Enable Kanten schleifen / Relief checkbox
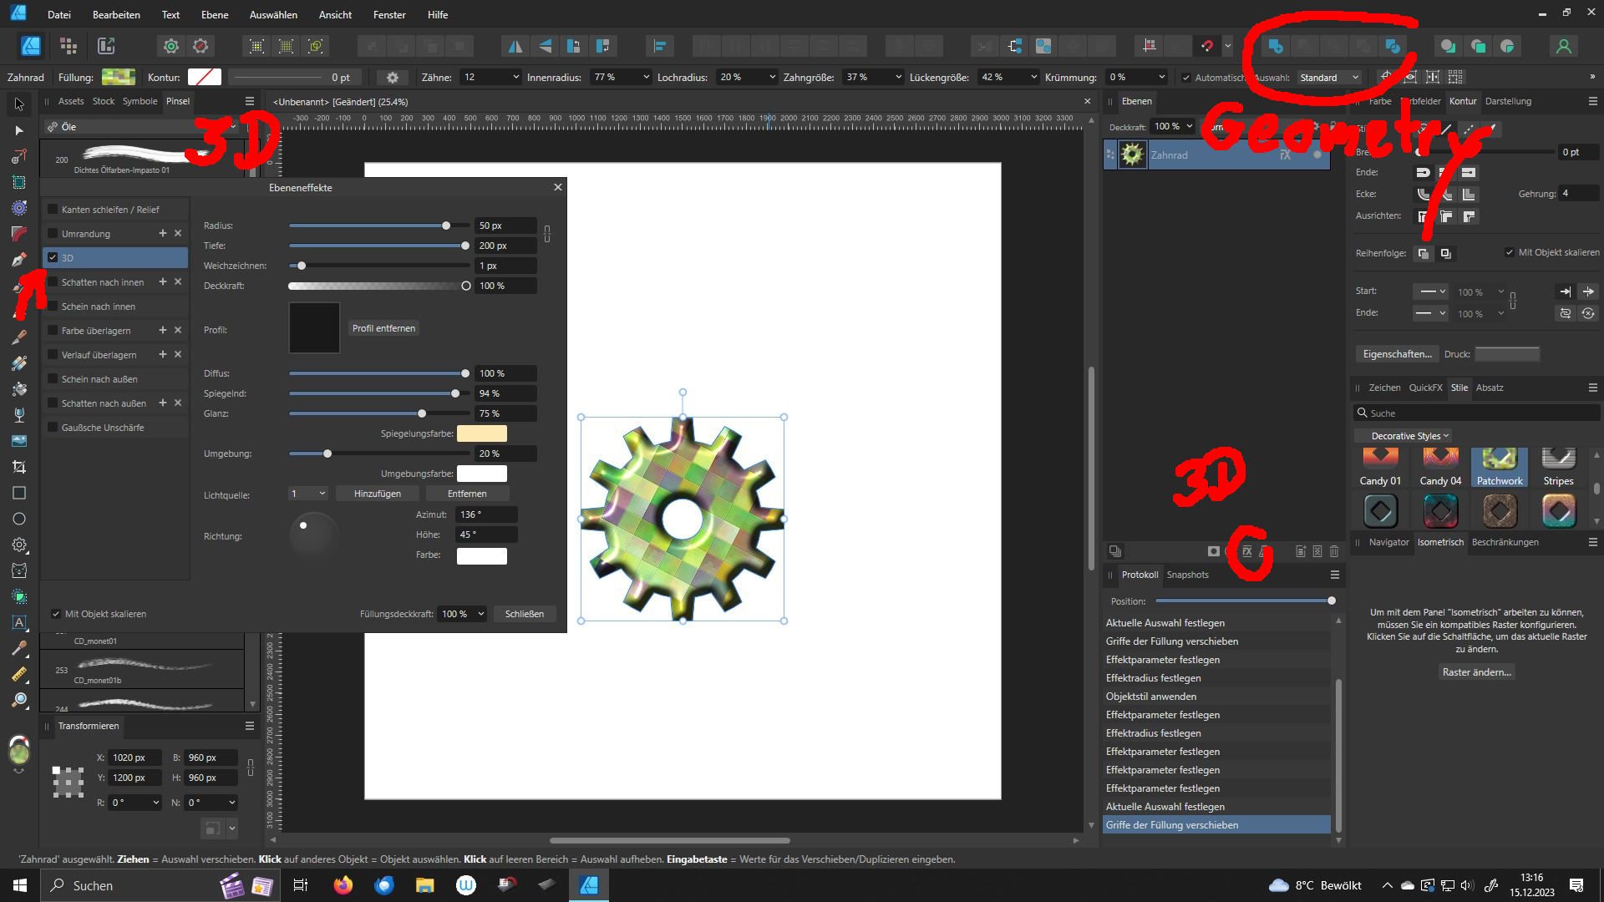Image resolution: width=1604 pixels, height=902 pixels. (x=53, y=210)
